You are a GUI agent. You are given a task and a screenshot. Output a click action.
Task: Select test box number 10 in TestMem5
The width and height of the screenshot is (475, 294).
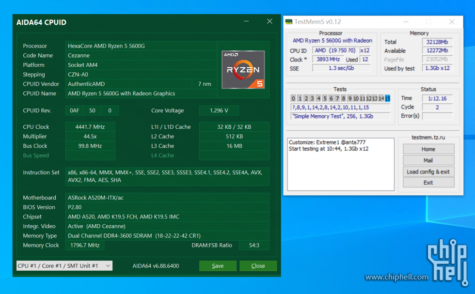click(x=356, y=98)
